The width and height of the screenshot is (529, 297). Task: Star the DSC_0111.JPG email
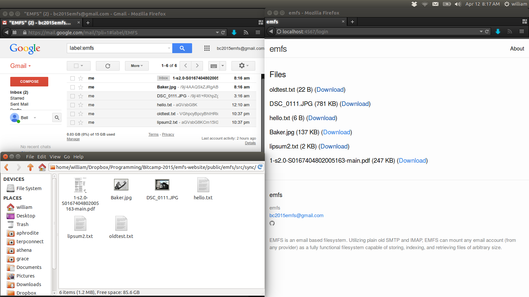[81, 96]
